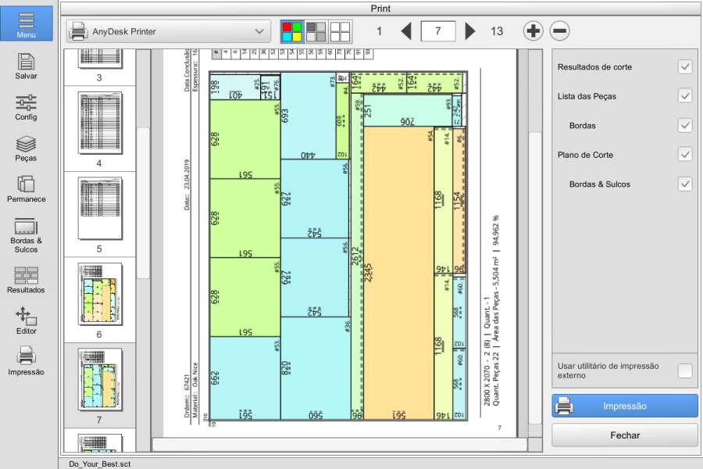Click the Fechar button

coord(625,435)
